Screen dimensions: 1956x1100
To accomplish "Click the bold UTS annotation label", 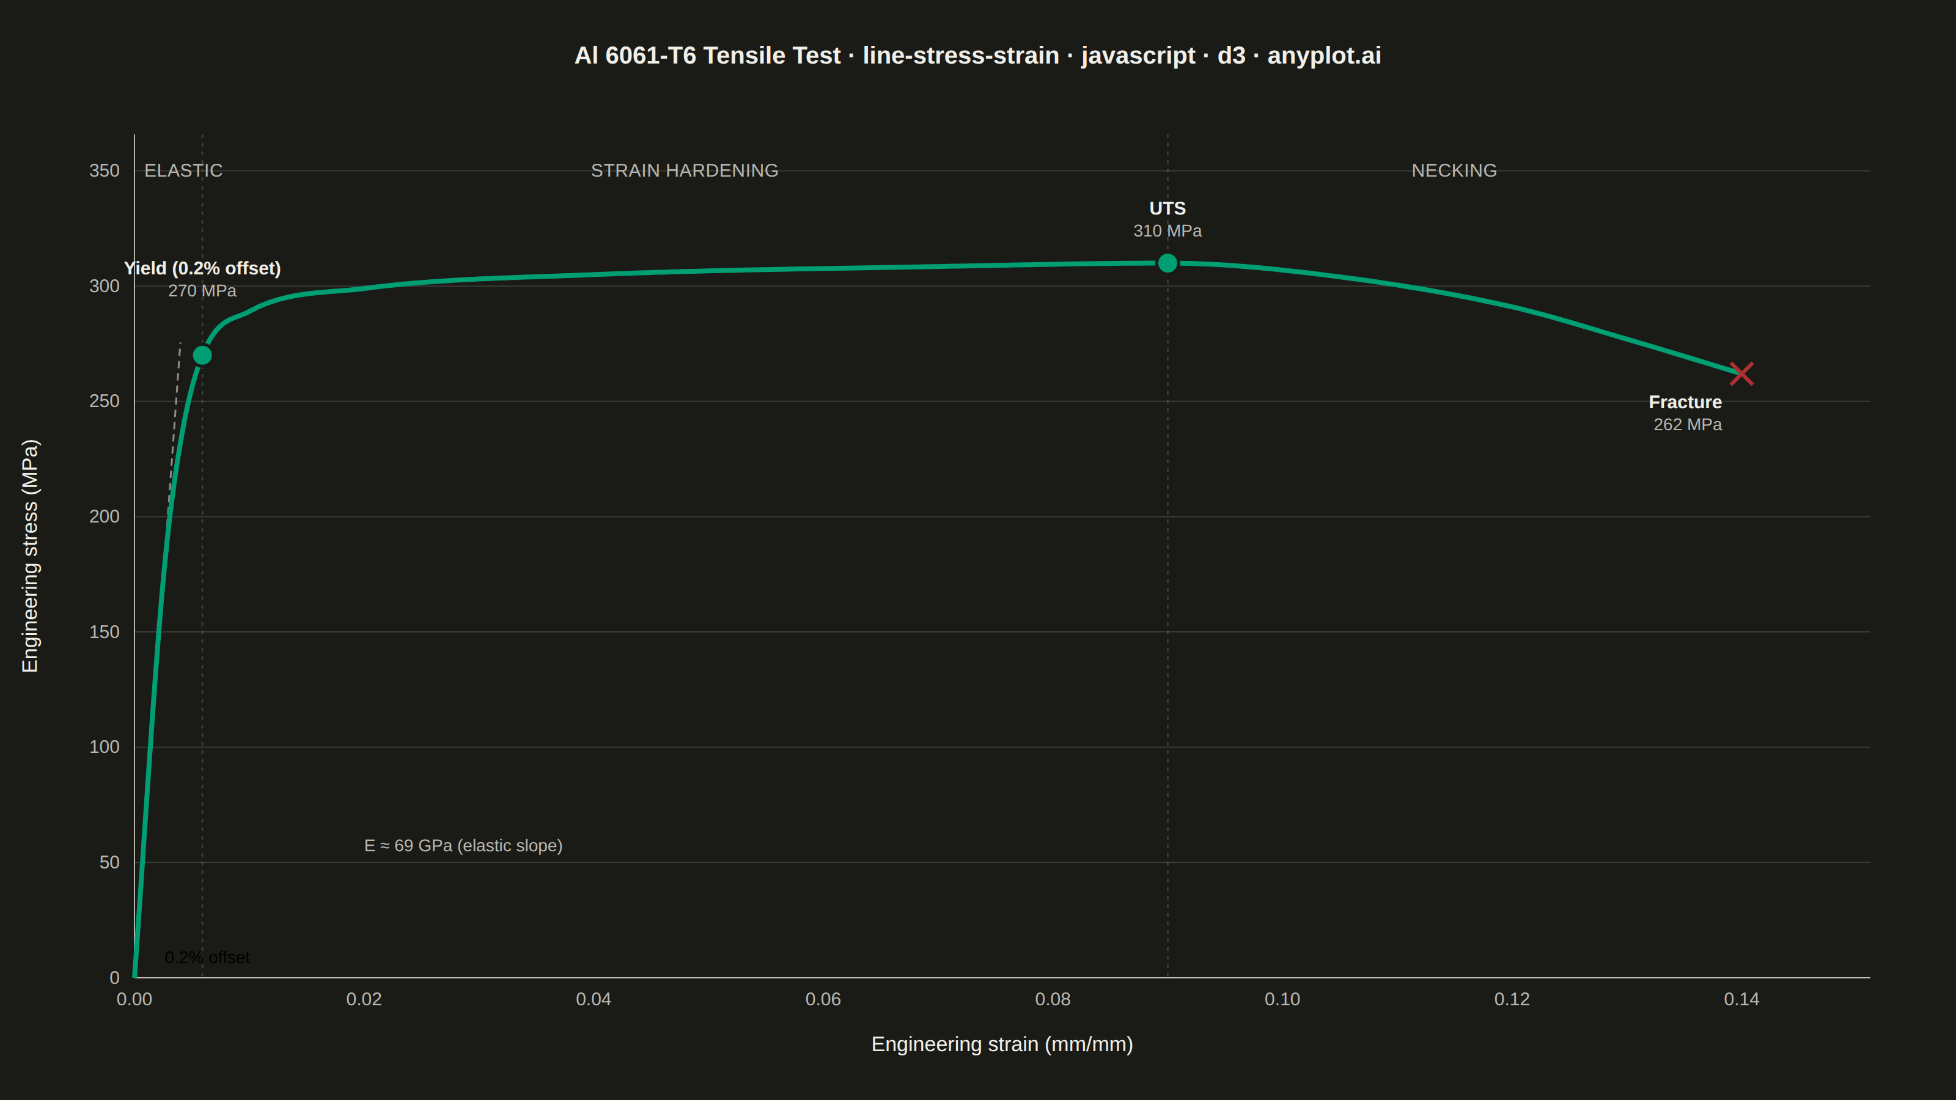I will click(1167, 209).
